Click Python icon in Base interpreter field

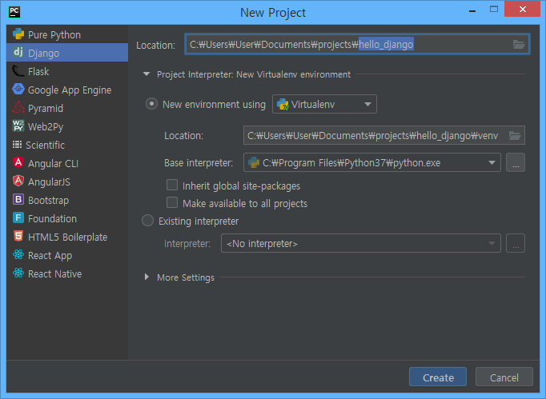click(254, 162)
